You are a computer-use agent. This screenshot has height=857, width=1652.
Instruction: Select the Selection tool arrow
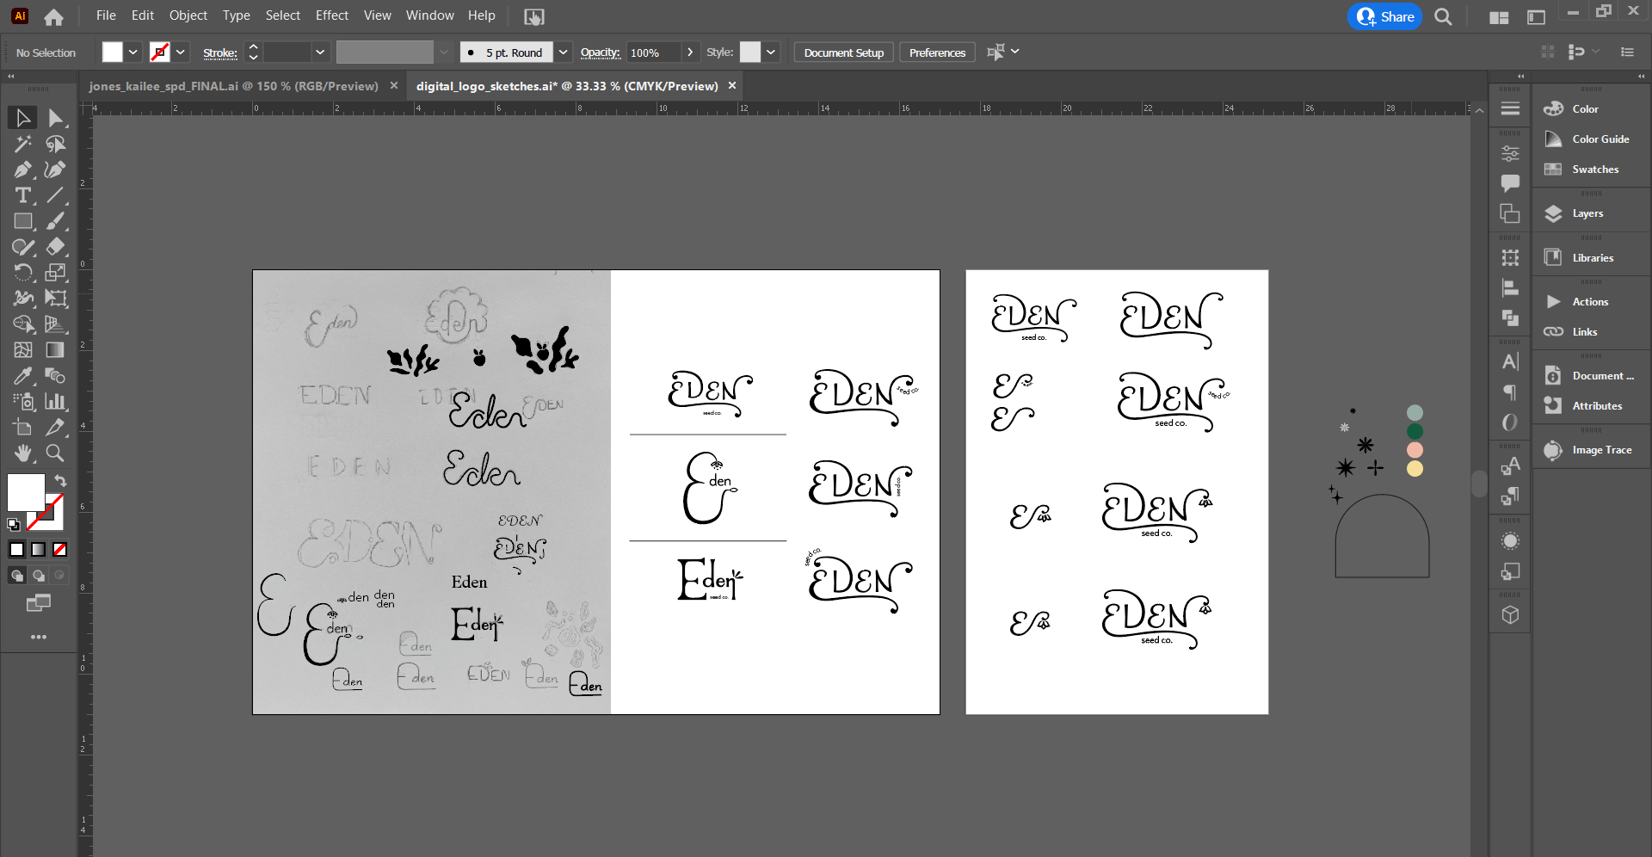[23, 118]
